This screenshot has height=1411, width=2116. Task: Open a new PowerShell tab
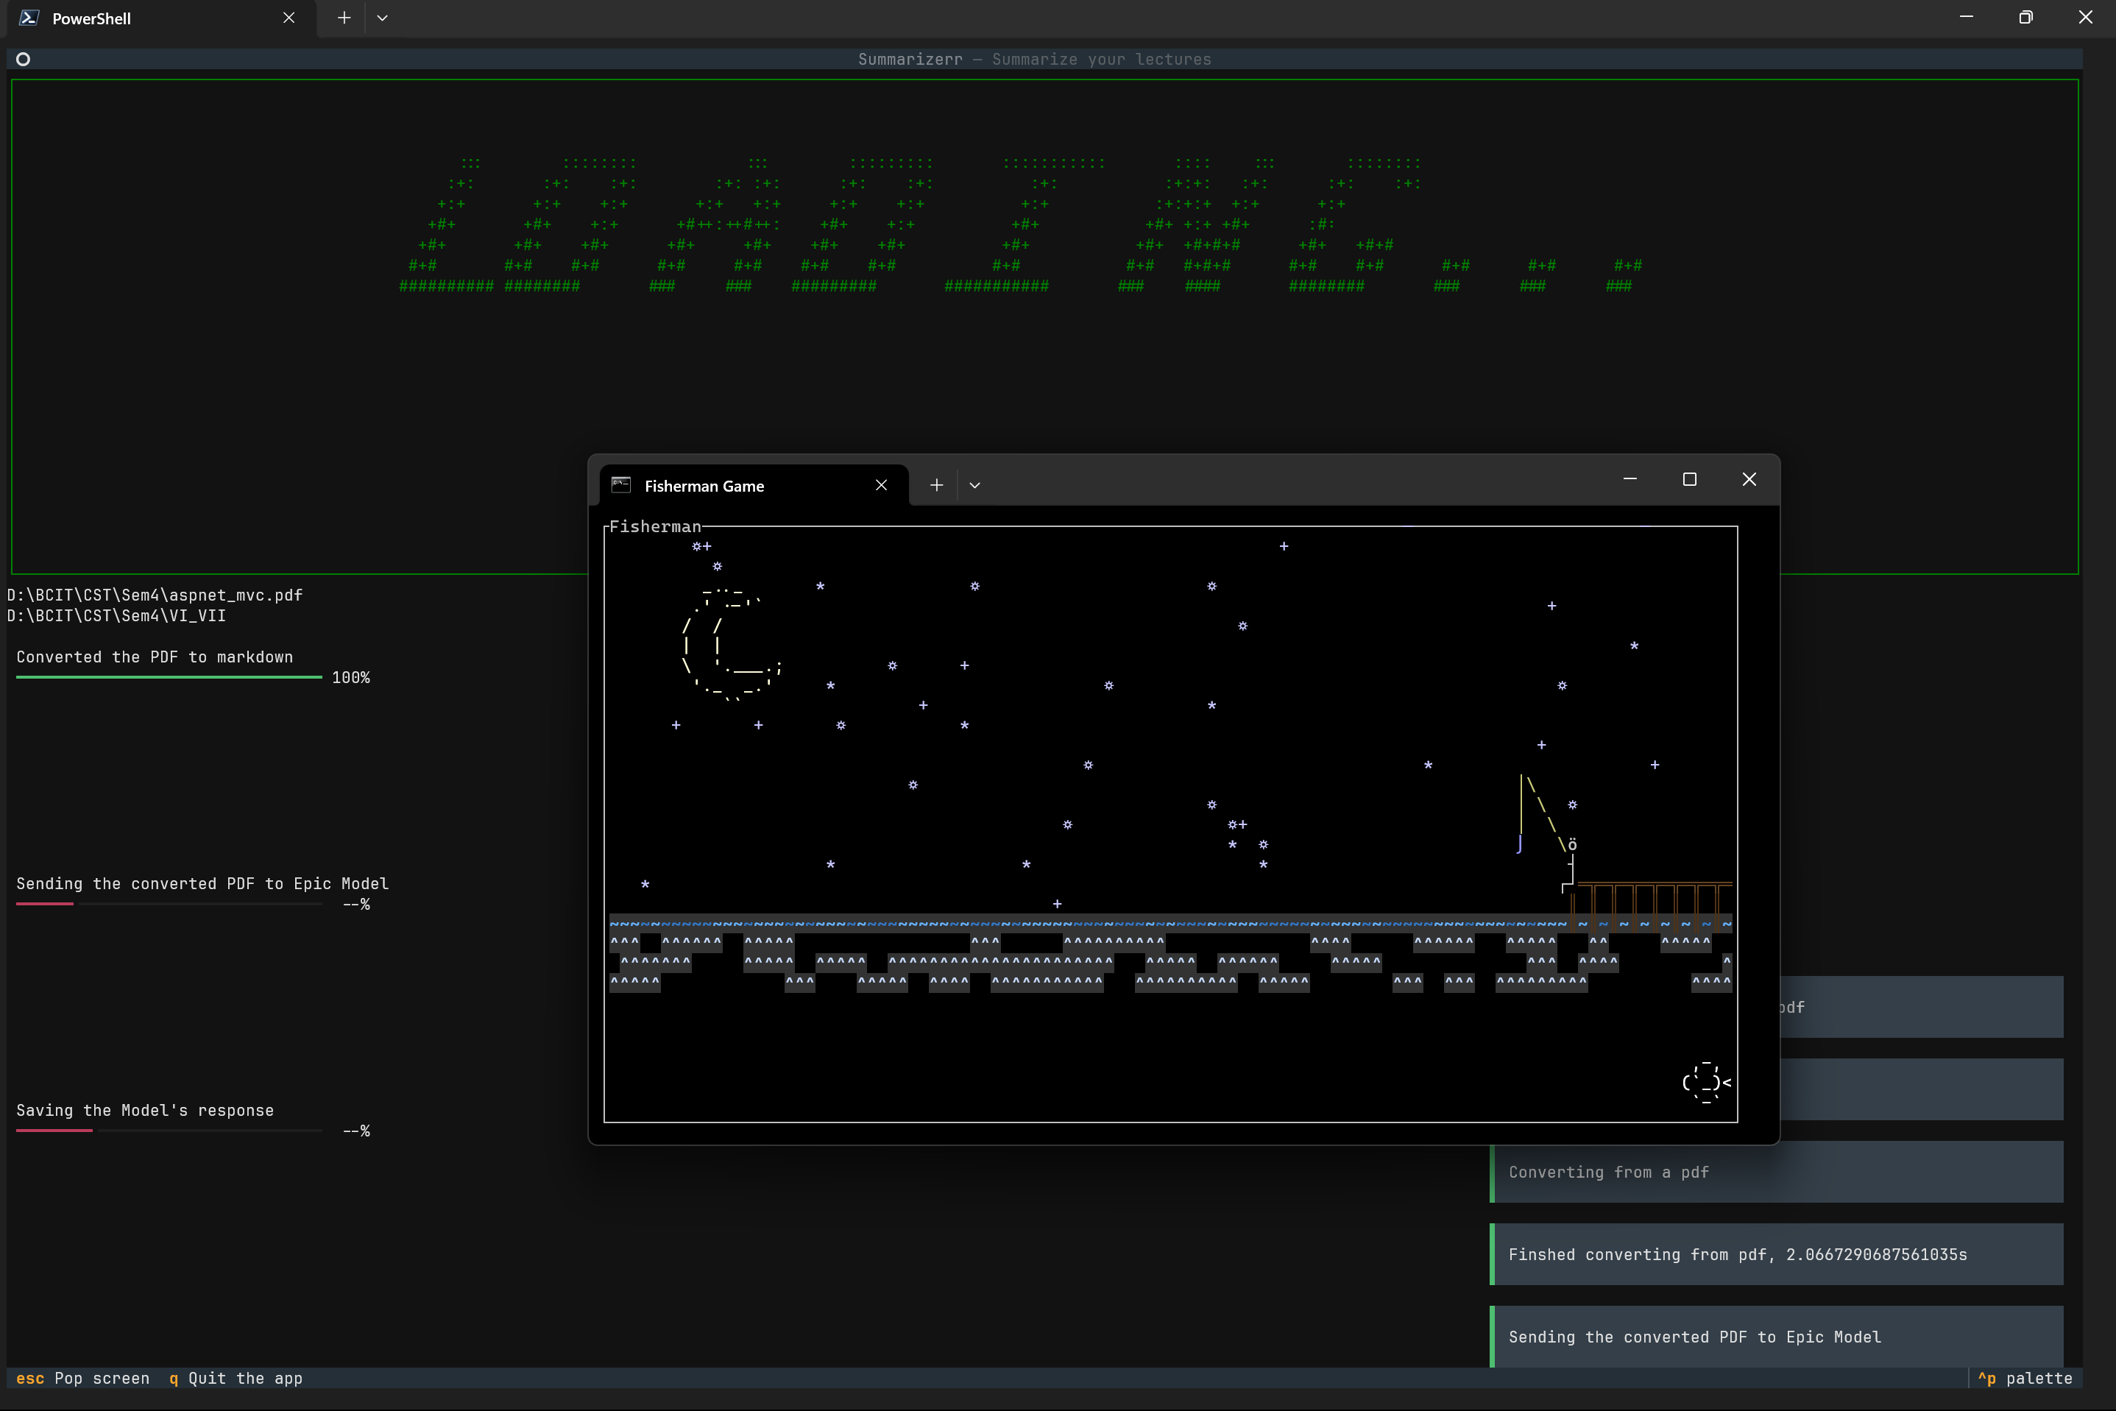tap(344, 18)
